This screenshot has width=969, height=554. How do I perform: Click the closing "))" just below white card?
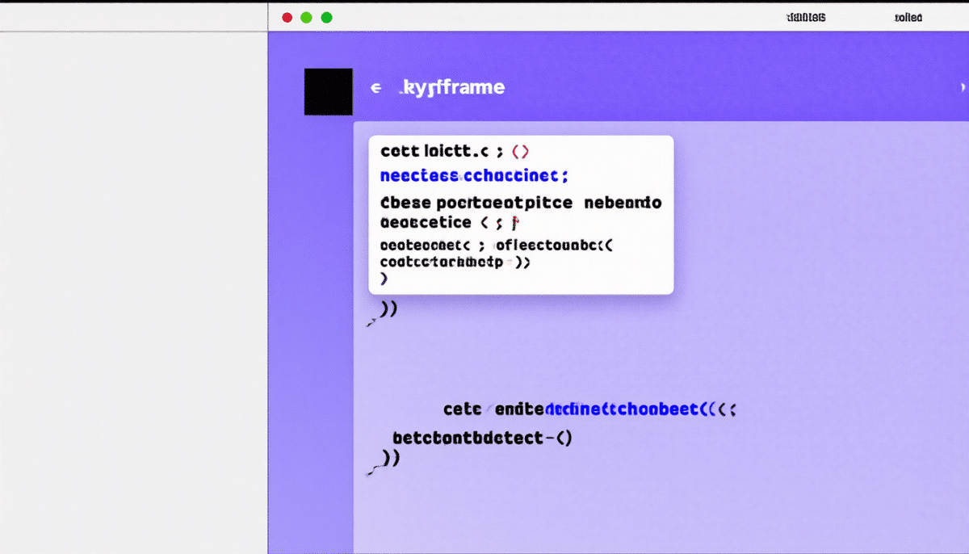[388, 308]
